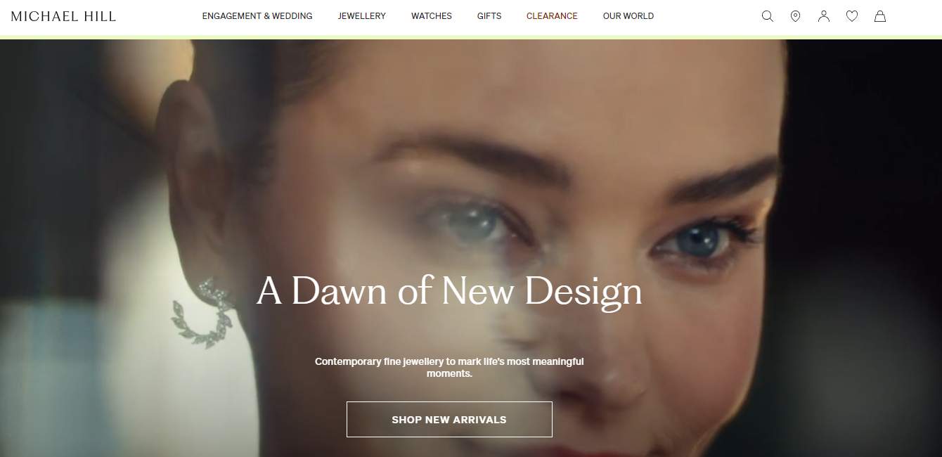The width and height of the screenshot is (942, 457).
Task: View wishlist via heart icon
Action: click(x=851, y=16)
